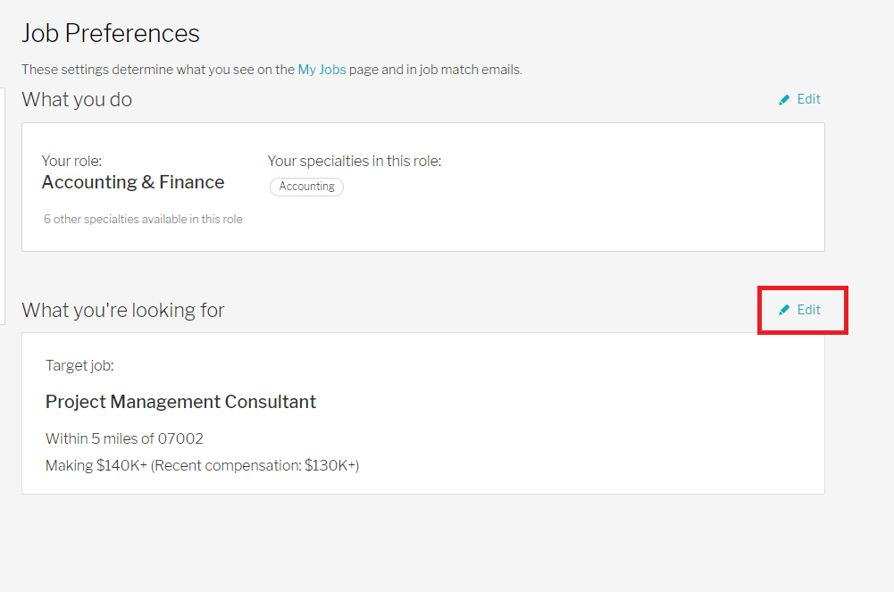Click the What you do heading
This screenshot has width=894, height=592.
[77, 100]
